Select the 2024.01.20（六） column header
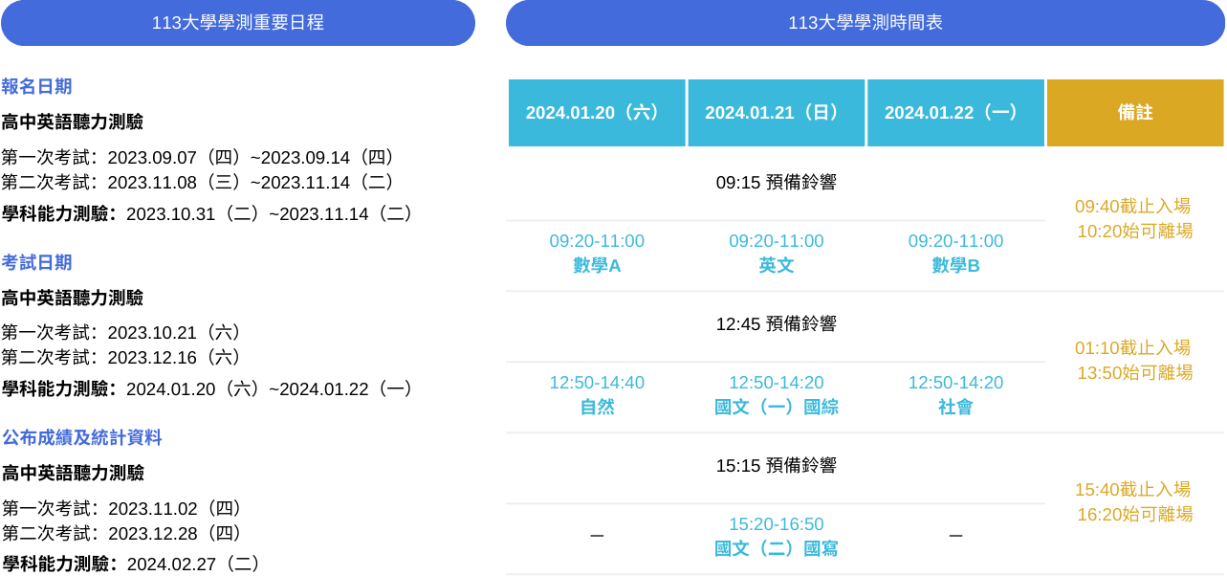The height and width of the screenshot is (576, 1227). click(597, 113)
